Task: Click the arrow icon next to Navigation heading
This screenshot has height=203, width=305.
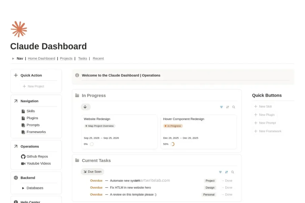Action: pyautogui.click(x=16, y=101)
